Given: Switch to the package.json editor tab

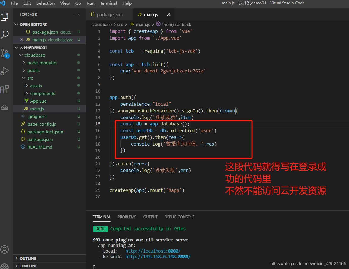Looking at the screenshot, I should [x=110, y=14].
